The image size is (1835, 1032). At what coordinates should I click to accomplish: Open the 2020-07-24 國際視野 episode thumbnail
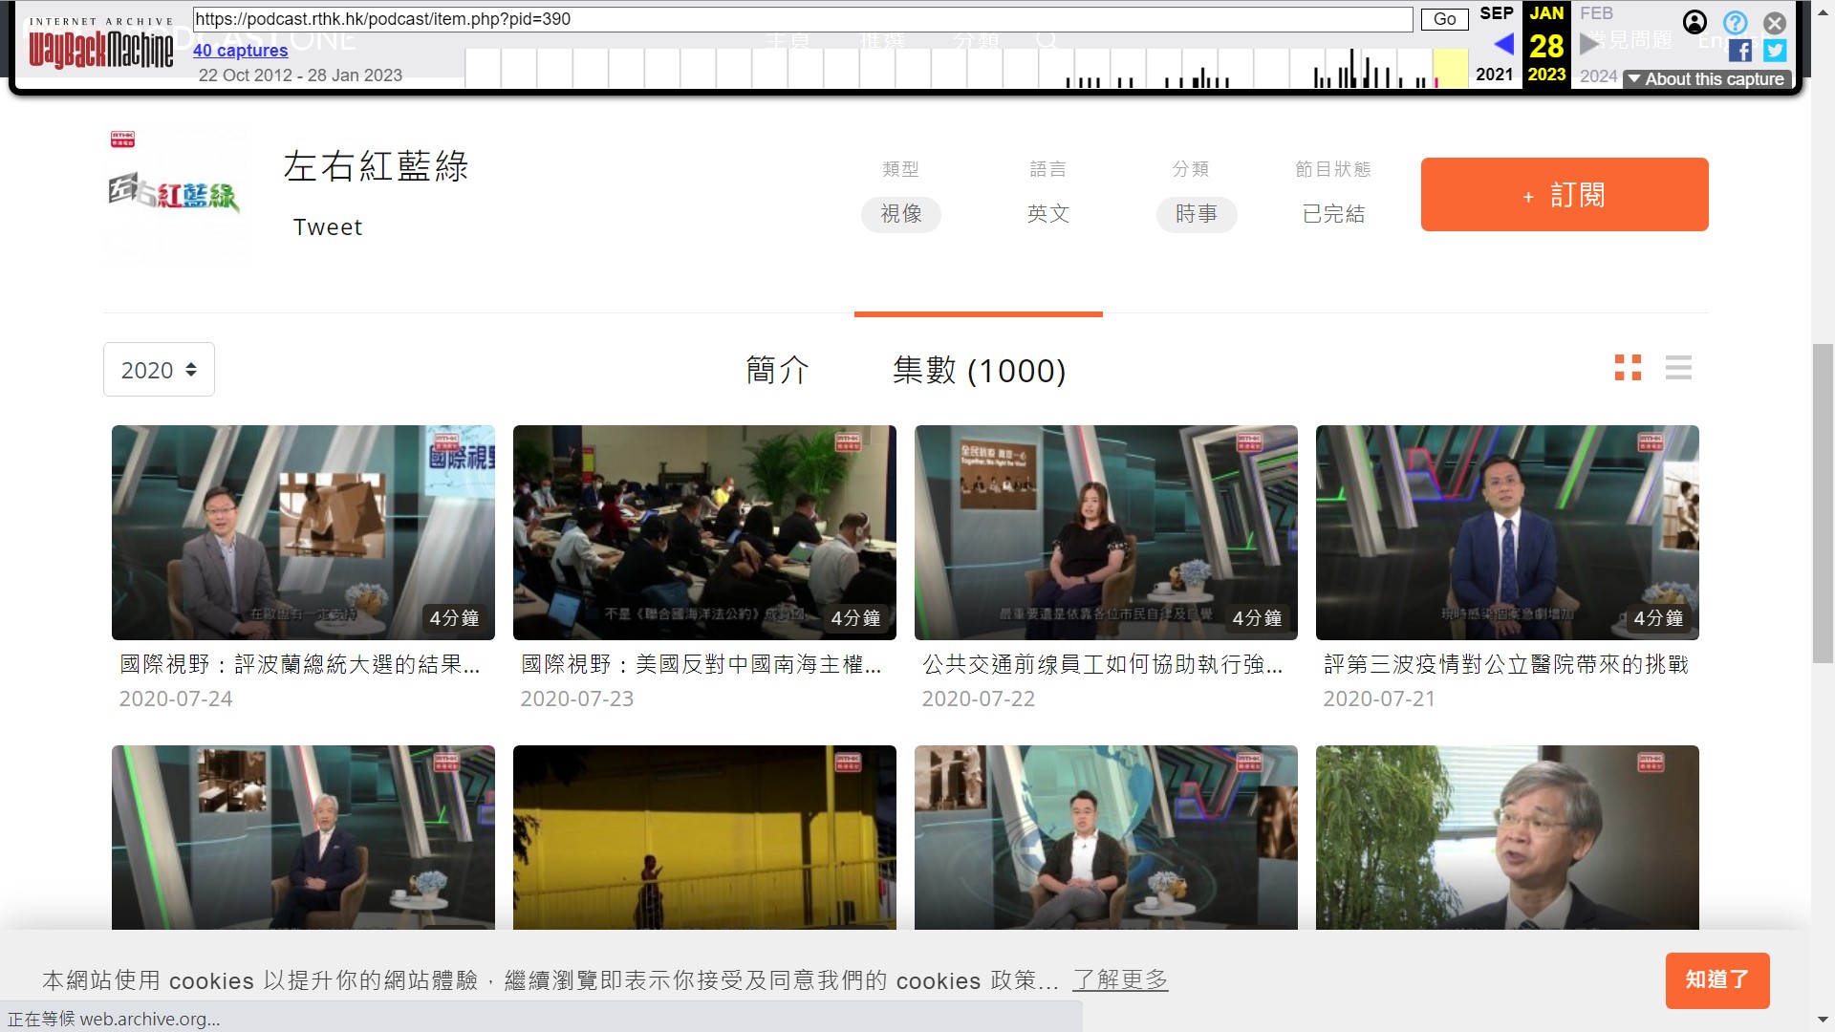click(303, 532)
